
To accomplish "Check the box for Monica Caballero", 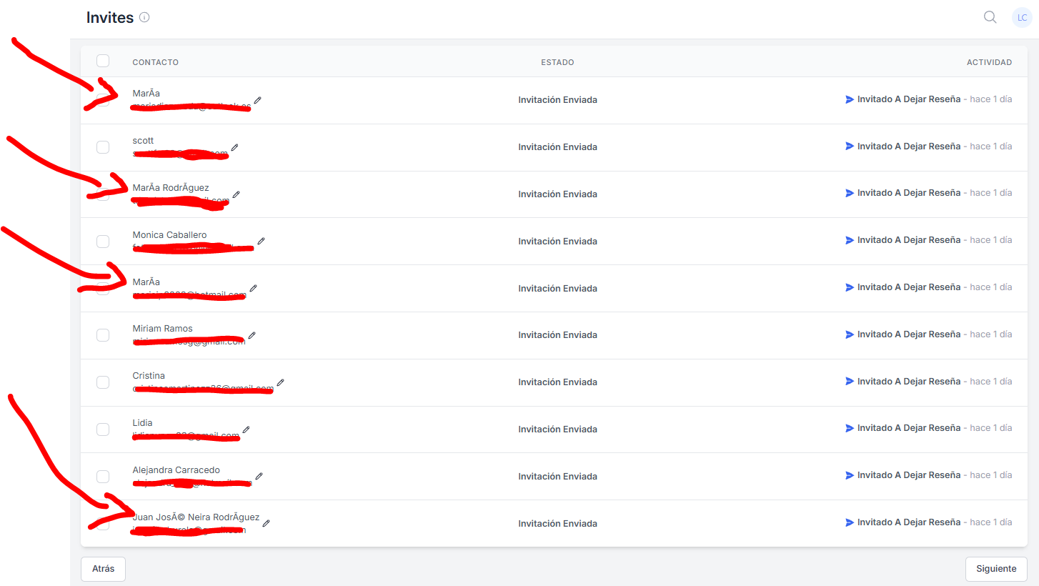I will point(103,242).
